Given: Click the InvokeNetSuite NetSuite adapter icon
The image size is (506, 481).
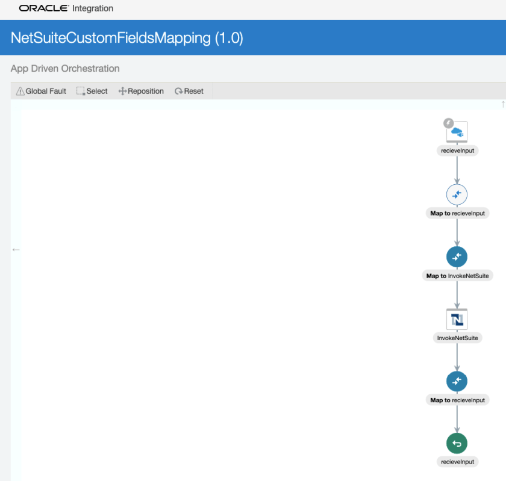Looking at the screenshot, I should (457, 319).
